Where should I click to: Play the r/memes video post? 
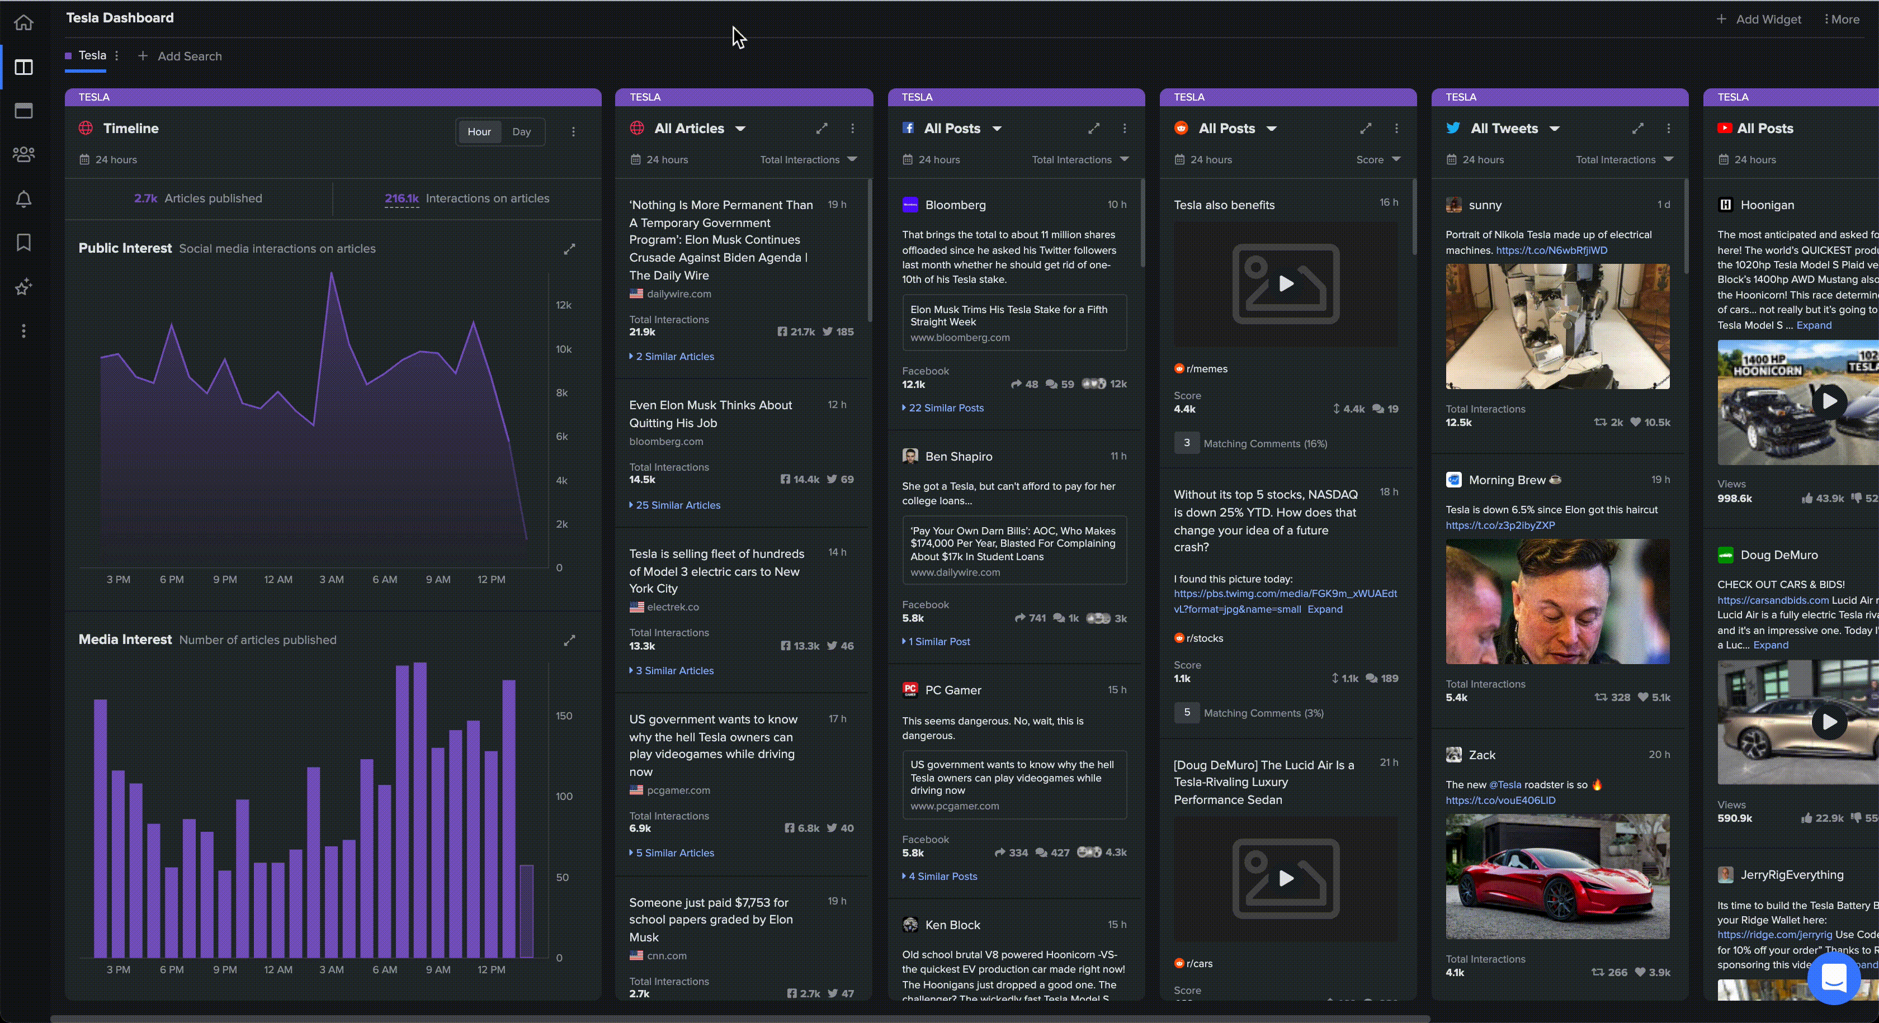(x=1286, y=283)
